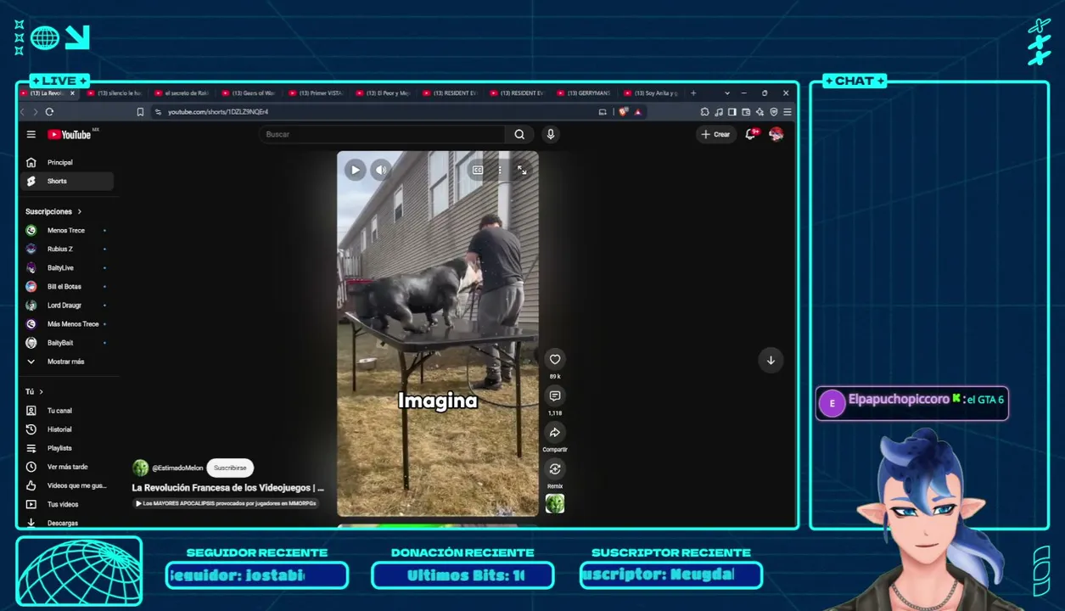This screenshot has height=611, width=1065.
Task: Enter fullscreen on the Short player
Action: pos(522,170)
